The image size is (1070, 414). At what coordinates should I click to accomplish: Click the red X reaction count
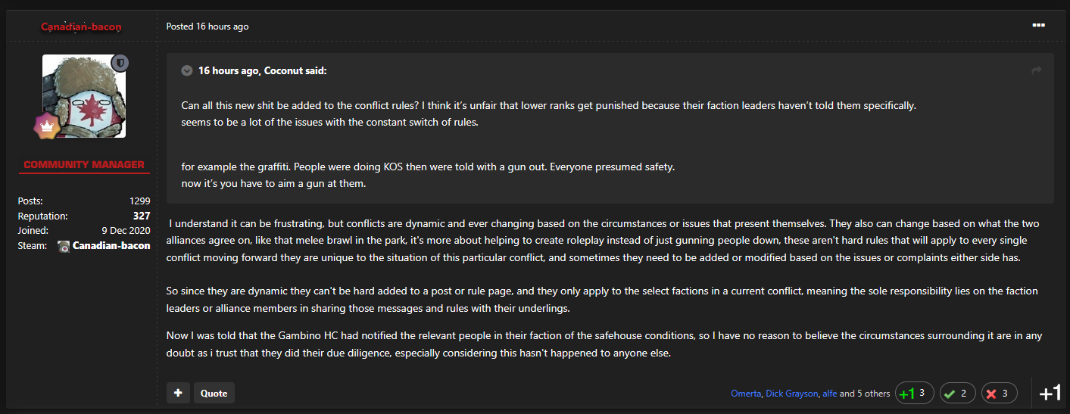click(999, 394)
